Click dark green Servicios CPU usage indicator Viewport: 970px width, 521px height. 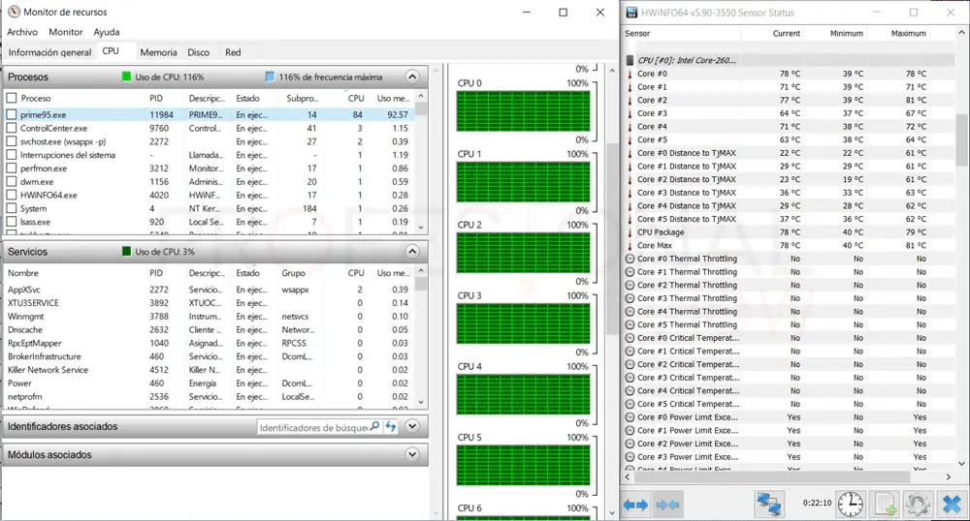127,251
